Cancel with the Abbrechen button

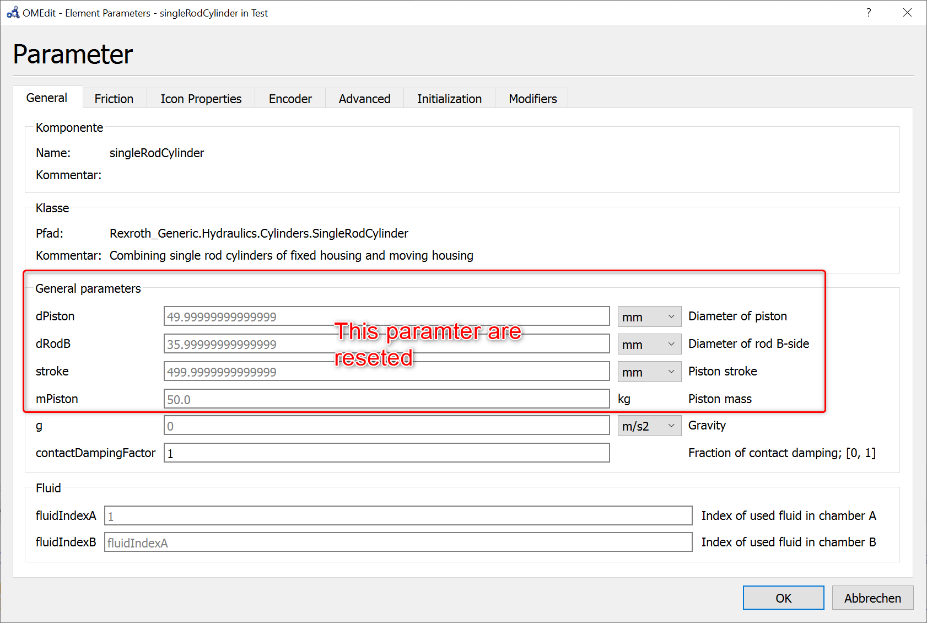[873, 598]
